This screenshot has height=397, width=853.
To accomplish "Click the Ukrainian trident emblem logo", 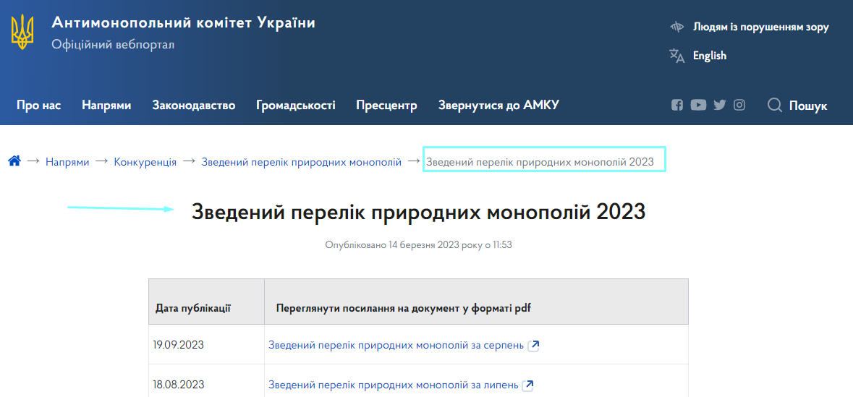I will point(22,32).
